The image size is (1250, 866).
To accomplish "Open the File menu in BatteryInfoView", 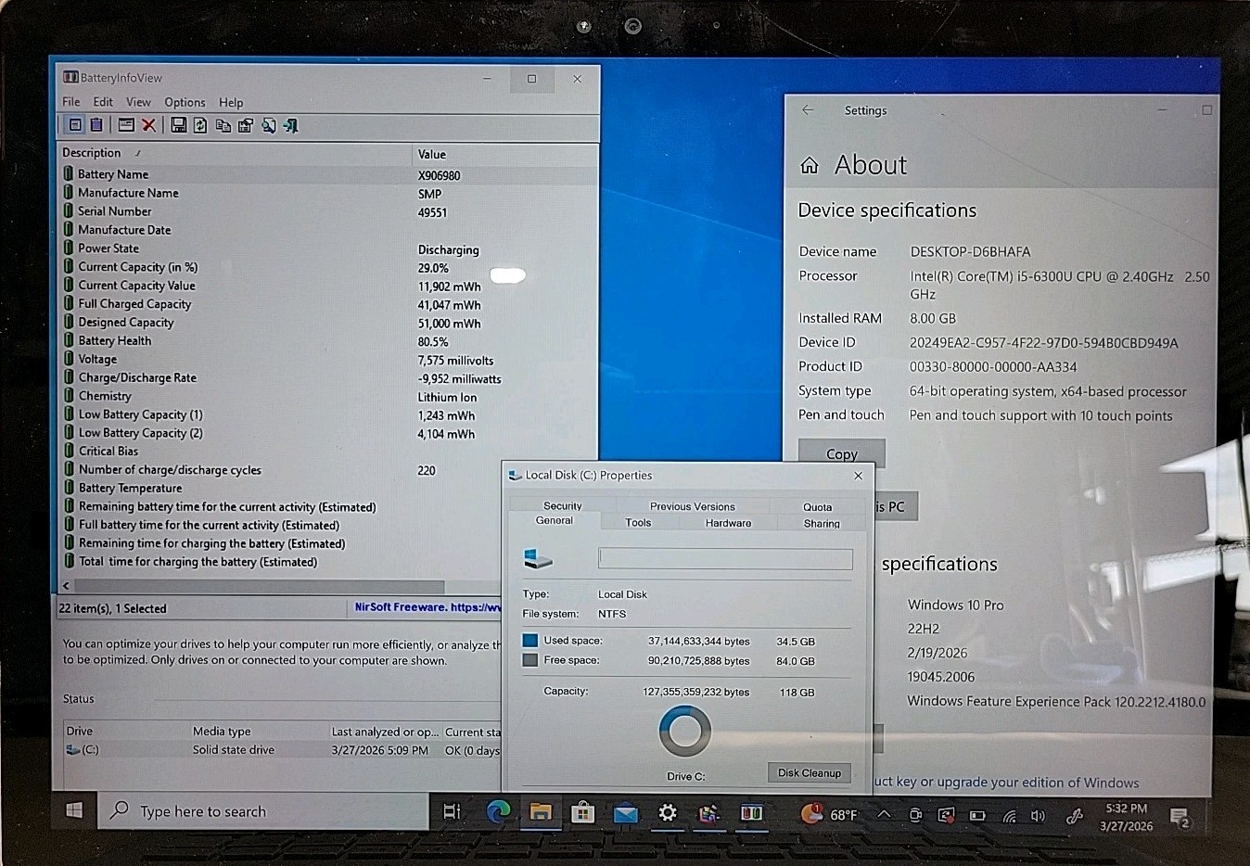I will coord(71,102).
